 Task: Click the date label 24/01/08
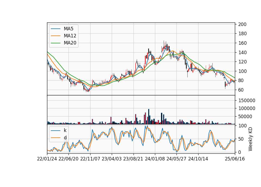(155, 159)
